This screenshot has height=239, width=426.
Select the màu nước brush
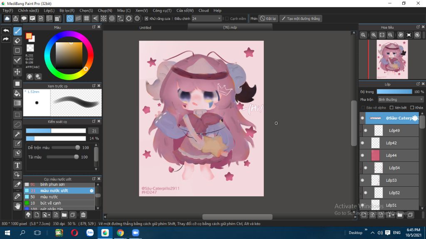coord(59,197)
